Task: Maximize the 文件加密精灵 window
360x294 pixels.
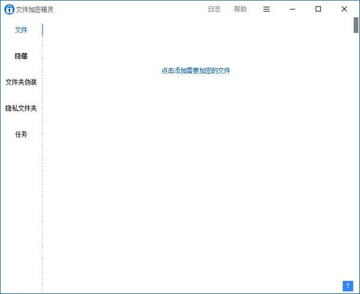Action: [x=318, y=9]
